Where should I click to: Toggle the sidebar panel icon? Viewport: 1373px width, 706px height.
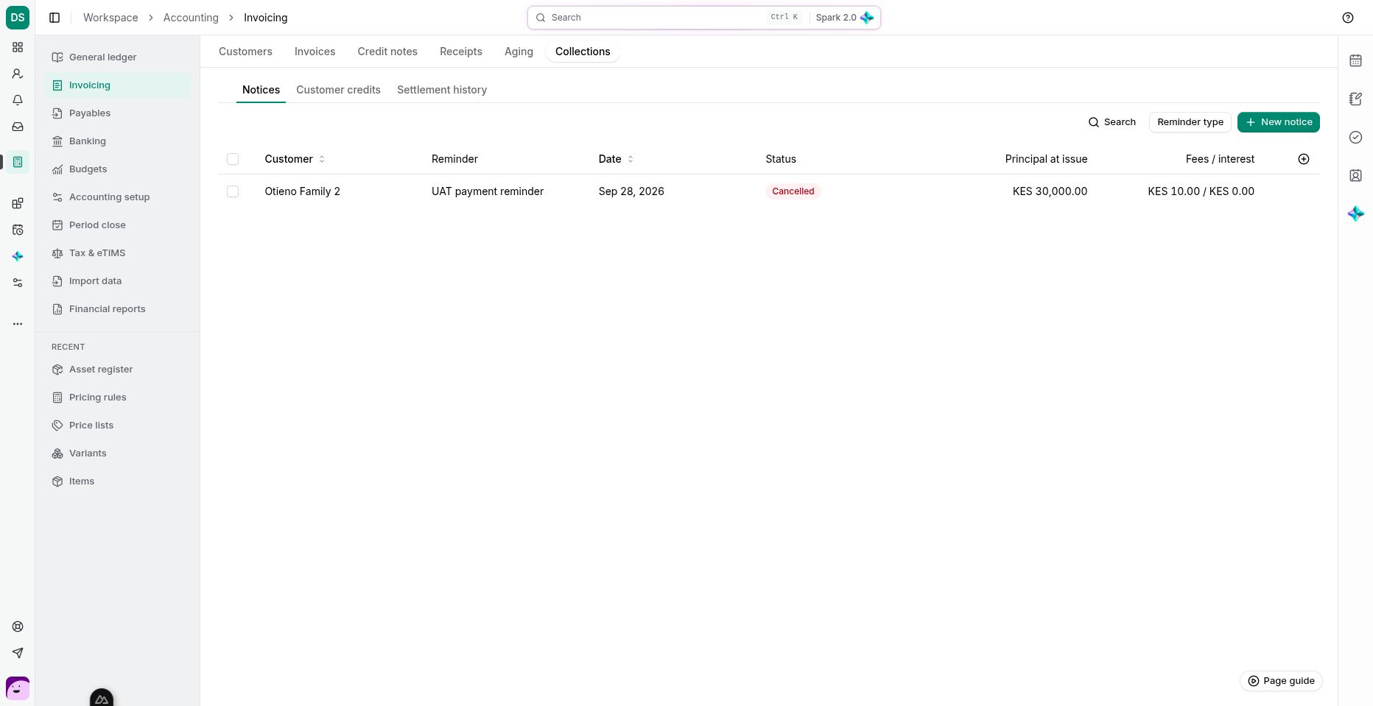click(55, 18)
